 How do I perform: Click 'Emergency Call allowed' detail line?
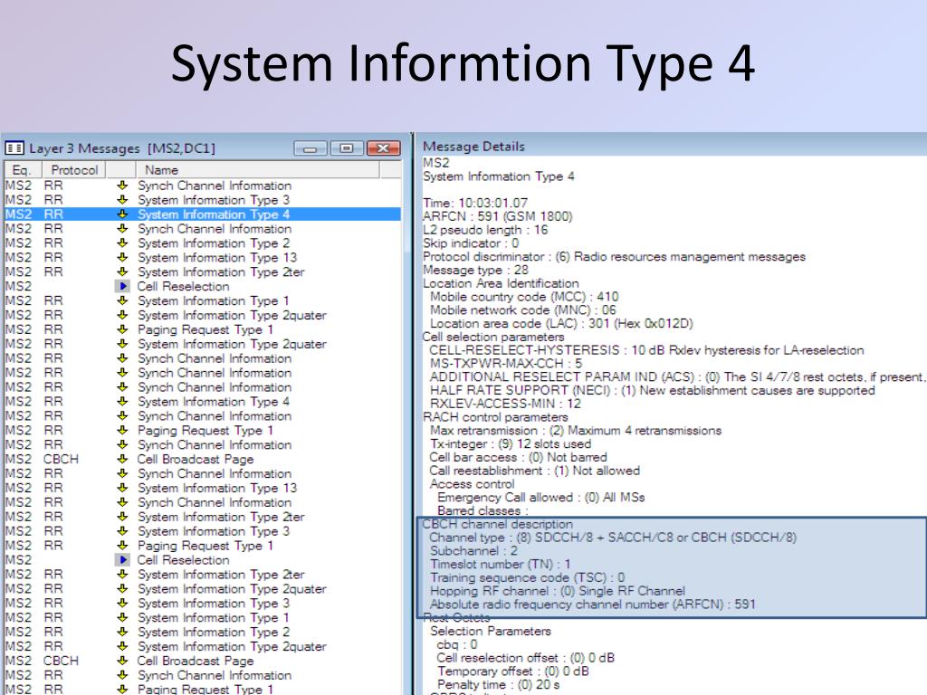(541, 498)
